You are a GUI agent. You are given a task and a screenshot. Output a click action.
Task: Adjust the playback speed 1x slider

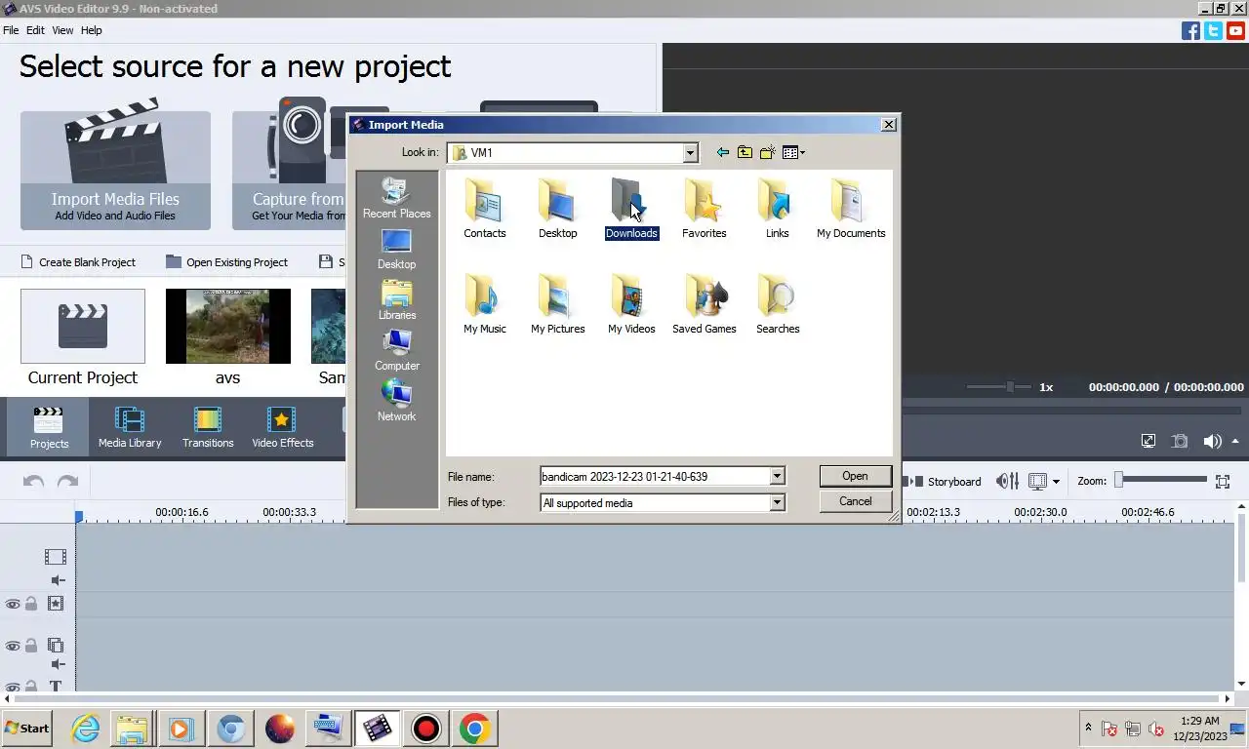(998, 387)
